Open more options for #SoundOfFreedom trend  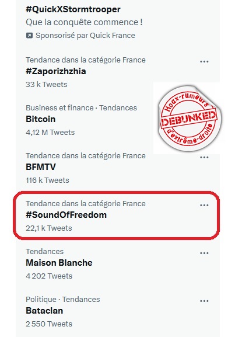tap(204, 205)
